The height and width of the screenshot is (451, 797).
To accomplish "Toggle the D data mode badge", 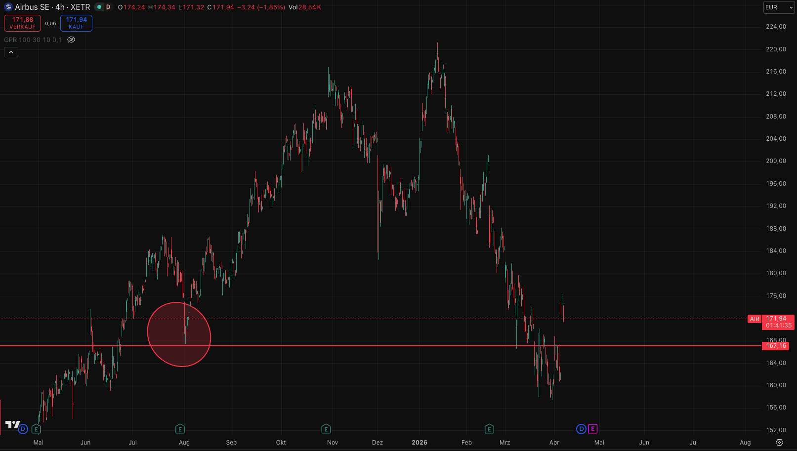I will (x=108, y=7).
